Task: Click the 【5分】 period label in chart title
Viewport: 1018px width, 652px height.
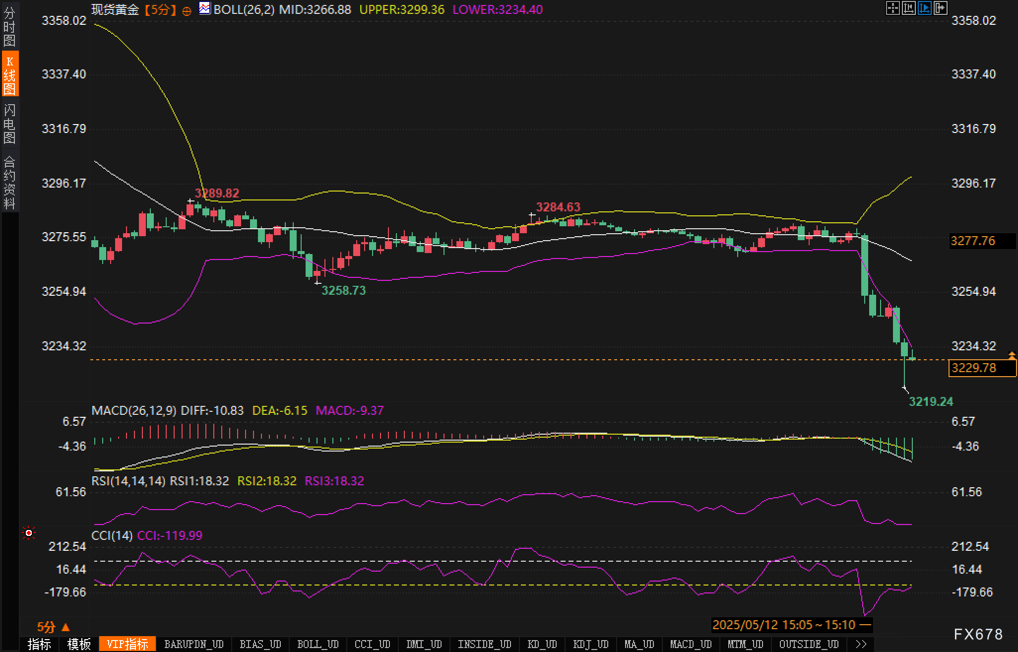Action: click(160, 10)
